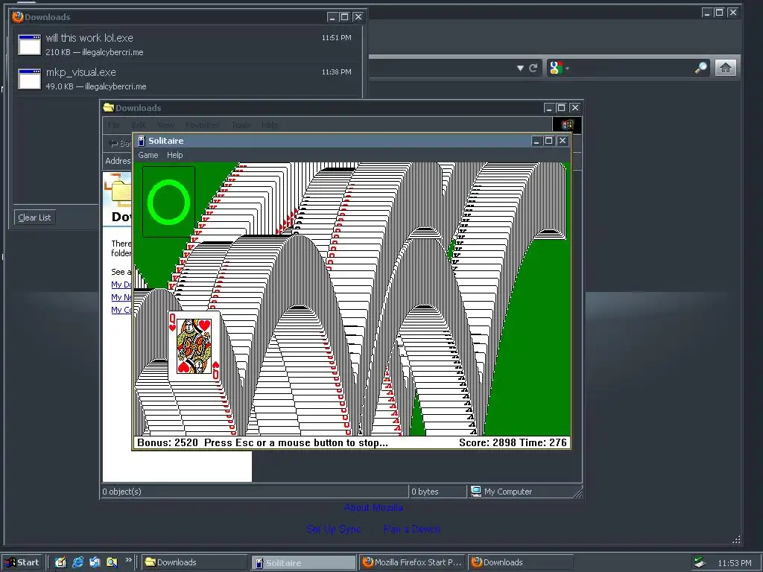Screen dimensions: 763x572
Task: Open the File menu in Explorer Downloads
Action: (114, 125)
